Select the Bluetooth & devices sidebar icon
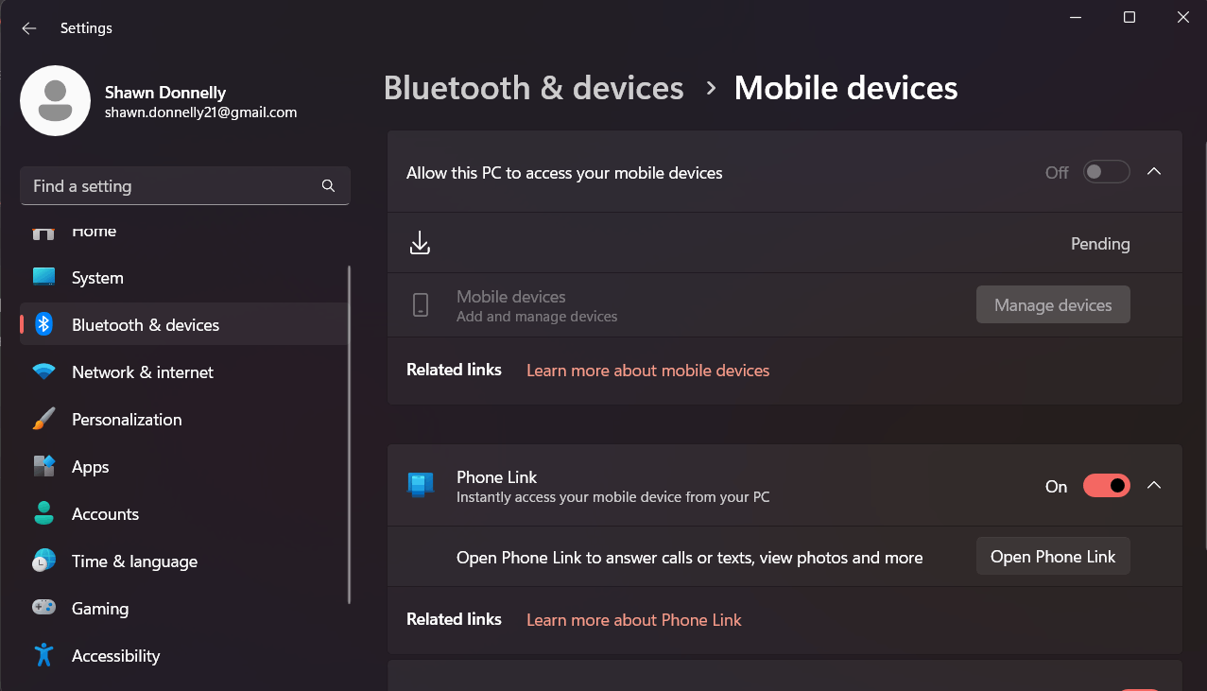 click(43, 323)
